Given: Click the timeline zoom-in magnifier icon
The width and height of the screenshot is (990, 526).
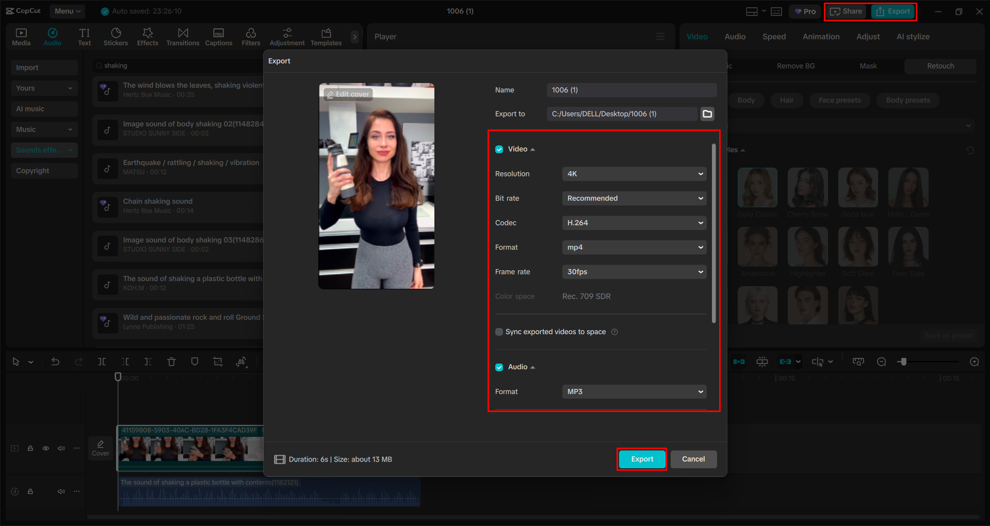Looking at the screenshot, I should coord(974,361).
